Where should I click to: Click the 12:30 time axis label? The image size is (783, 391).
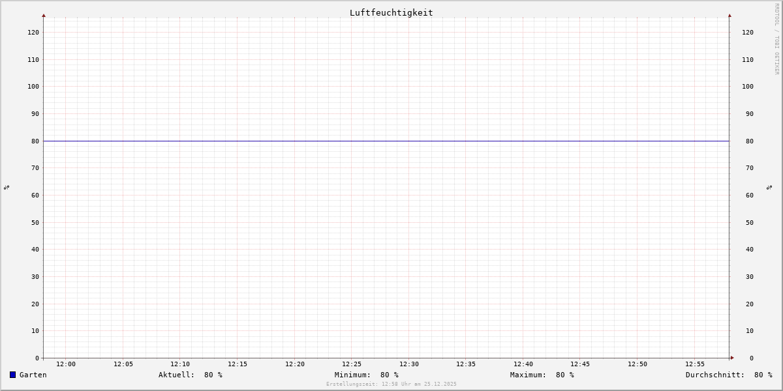tap(409, 364)
